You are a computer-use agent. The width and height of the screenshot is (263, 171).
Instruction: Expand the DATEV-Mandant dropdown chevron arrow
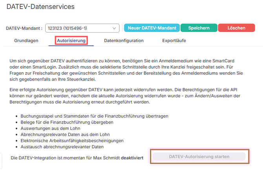pos(114,28)
